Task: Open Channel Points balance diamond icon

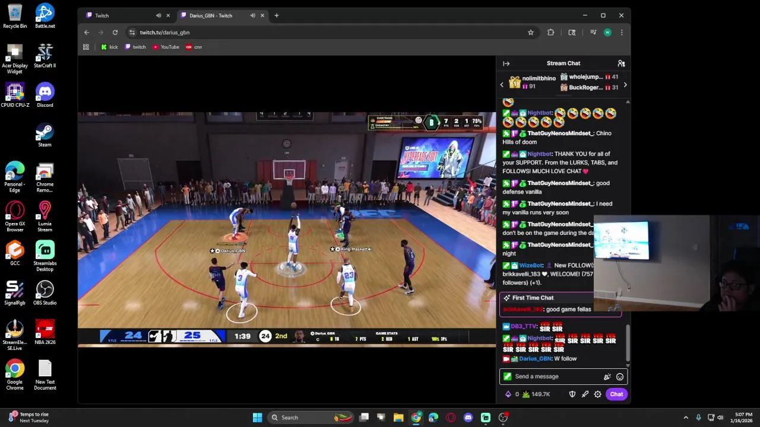Action: tap(508, 394)
